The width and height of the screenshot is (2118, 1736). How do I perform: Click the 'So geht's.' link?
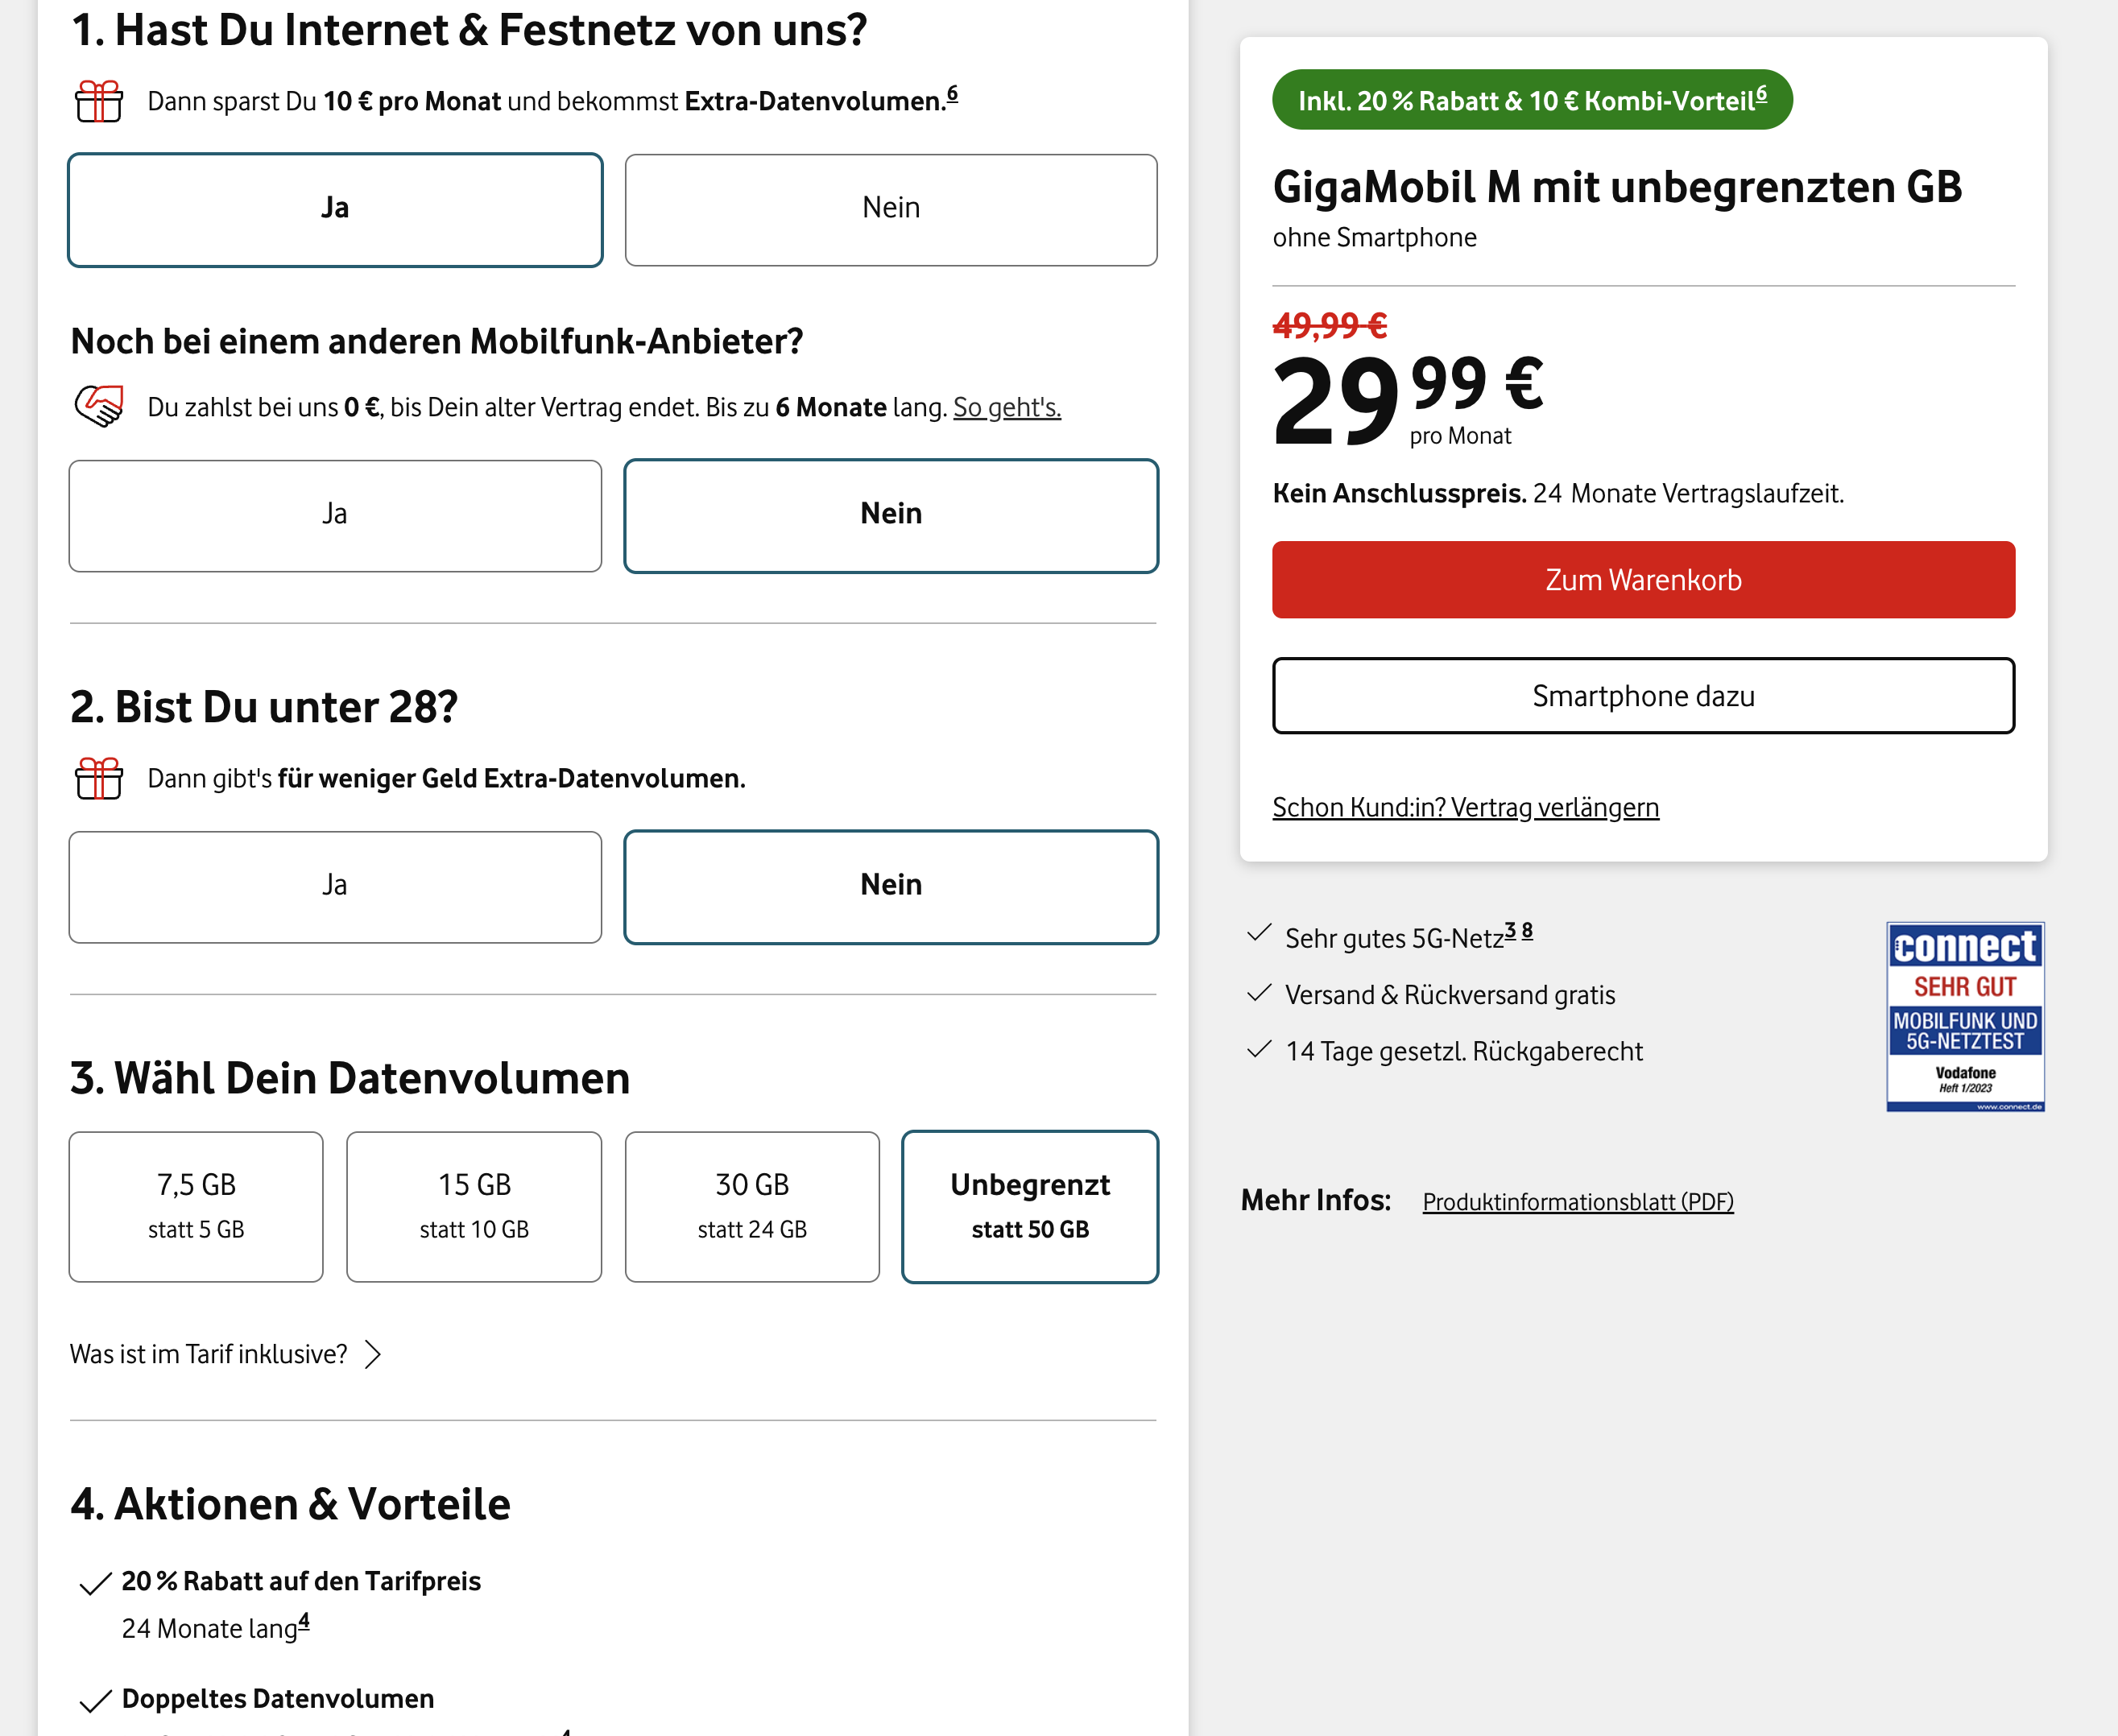click(1006, 408)
